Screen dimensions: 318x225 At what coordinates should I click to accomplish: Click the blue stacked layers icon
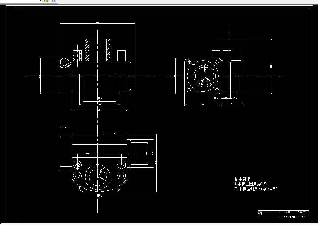coord(53,1)
